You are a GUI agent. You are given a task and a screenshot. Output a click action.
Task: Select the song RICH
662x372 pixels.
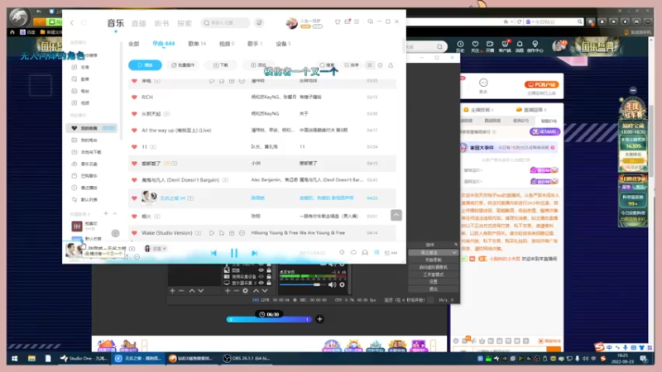tap(147, 97)
